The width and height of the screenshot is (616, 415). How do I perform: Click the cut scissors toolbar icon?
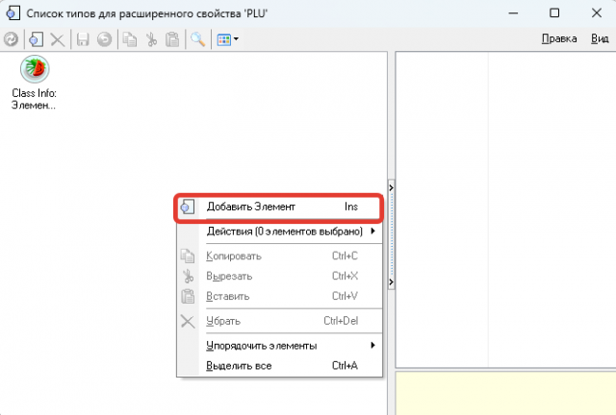pyautogui.click(x=151, y=39)
